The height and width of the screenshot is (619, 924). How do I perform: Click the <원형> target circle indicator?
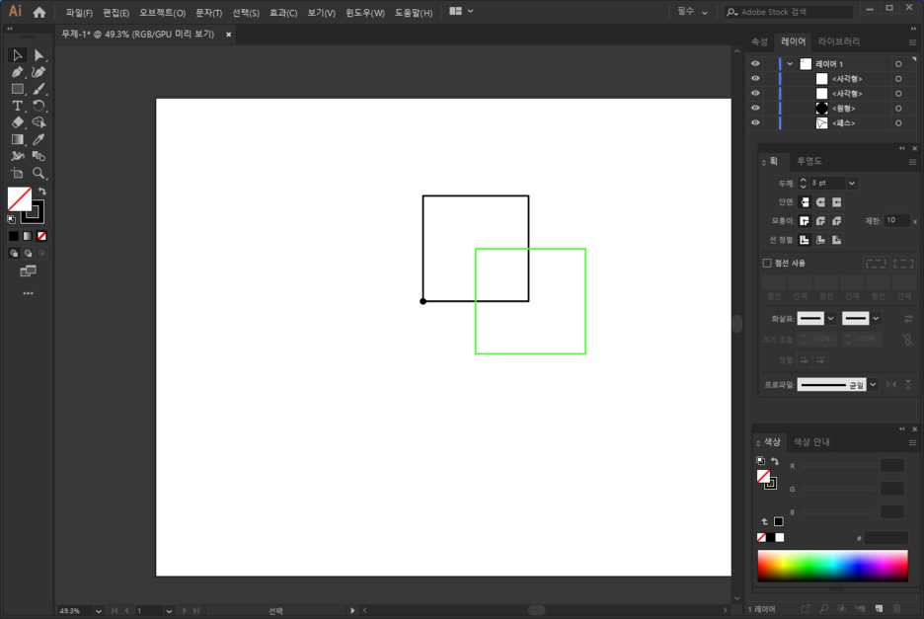tap(898, 109)
